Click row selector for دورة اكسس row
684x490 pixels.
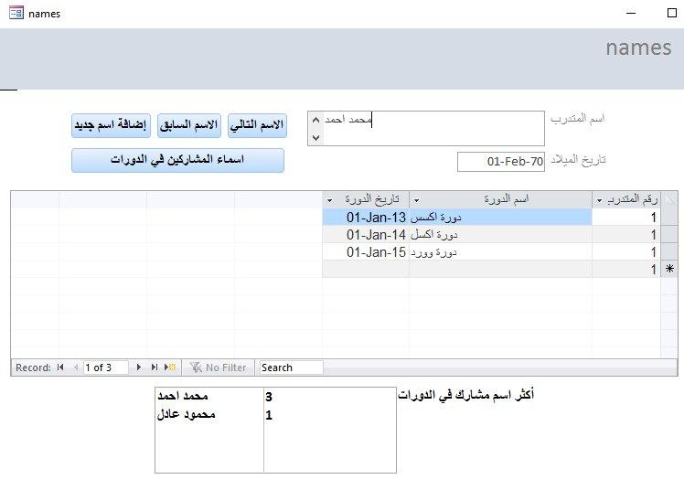coord(669,217)
